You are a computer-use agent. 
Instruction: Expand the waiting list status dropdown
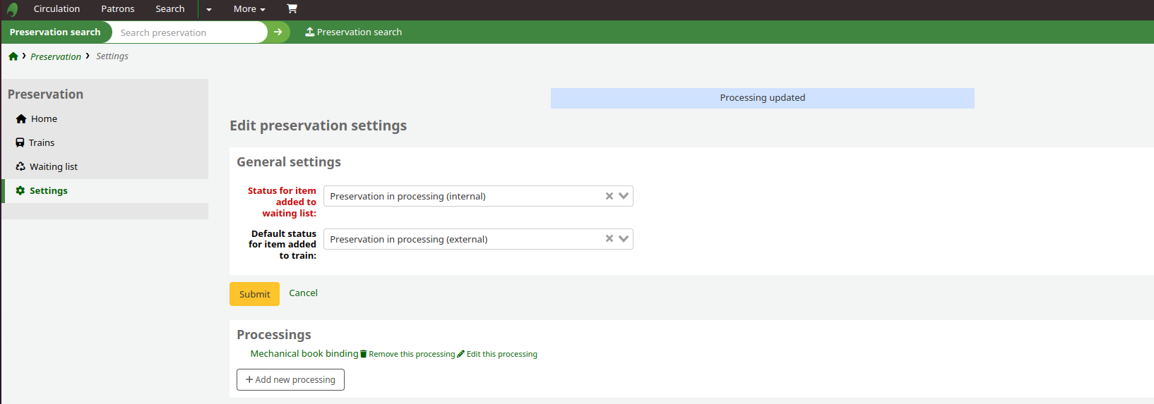(624, 196)
